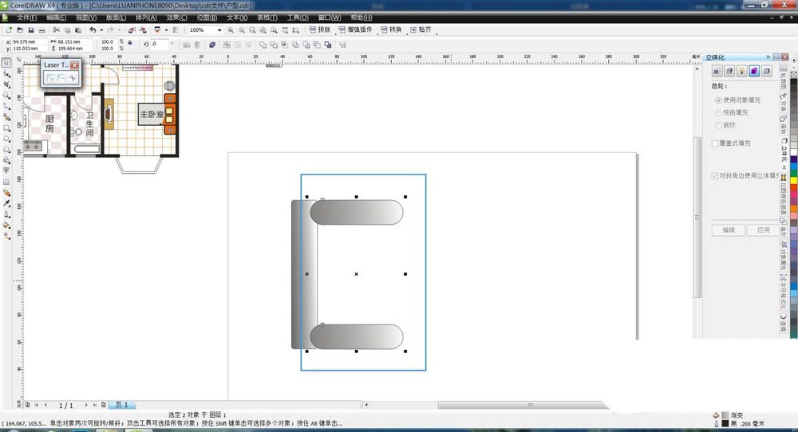798x432 pixels.
Task: Open the undo history dropdown arrow
Action: (x=101, y=30)
